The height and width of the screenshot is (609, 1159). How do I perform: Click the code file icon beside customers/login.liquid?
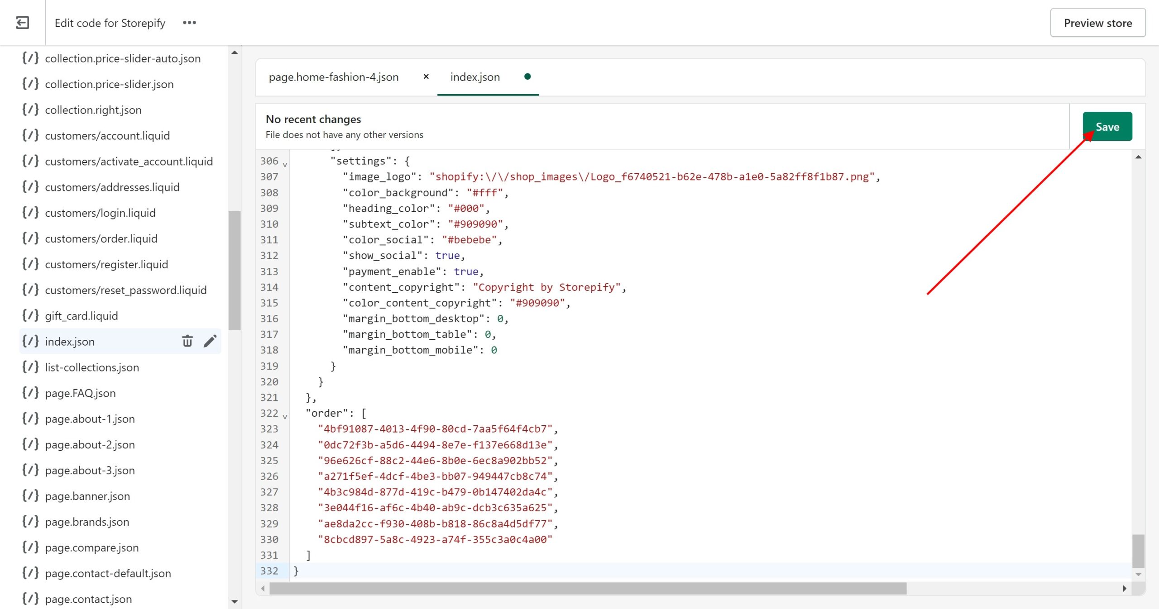tap(30, 213)
